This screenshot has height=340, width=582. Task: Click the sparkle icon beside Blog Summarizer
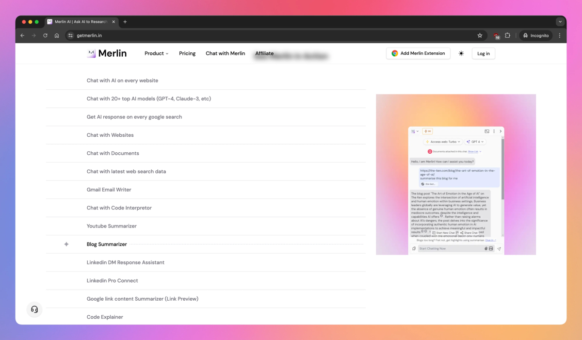click(66, 244)
